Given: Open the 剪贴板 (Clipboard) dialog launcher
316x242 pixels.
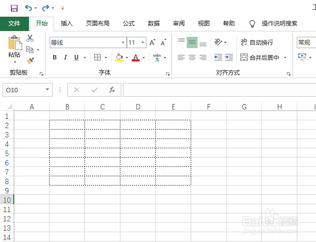Looking at the screenshot, I should click(41, 74).
